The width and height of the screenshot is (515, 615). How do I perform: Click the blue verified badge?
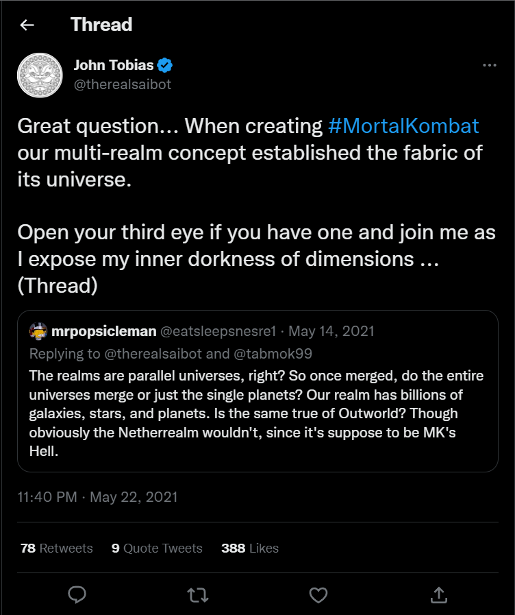tap(165, 66)
